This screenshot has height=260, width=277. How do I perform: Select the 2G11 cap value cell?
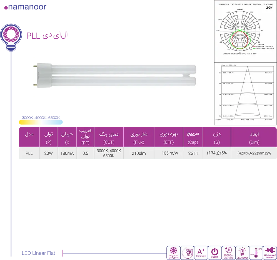point(193,153)
